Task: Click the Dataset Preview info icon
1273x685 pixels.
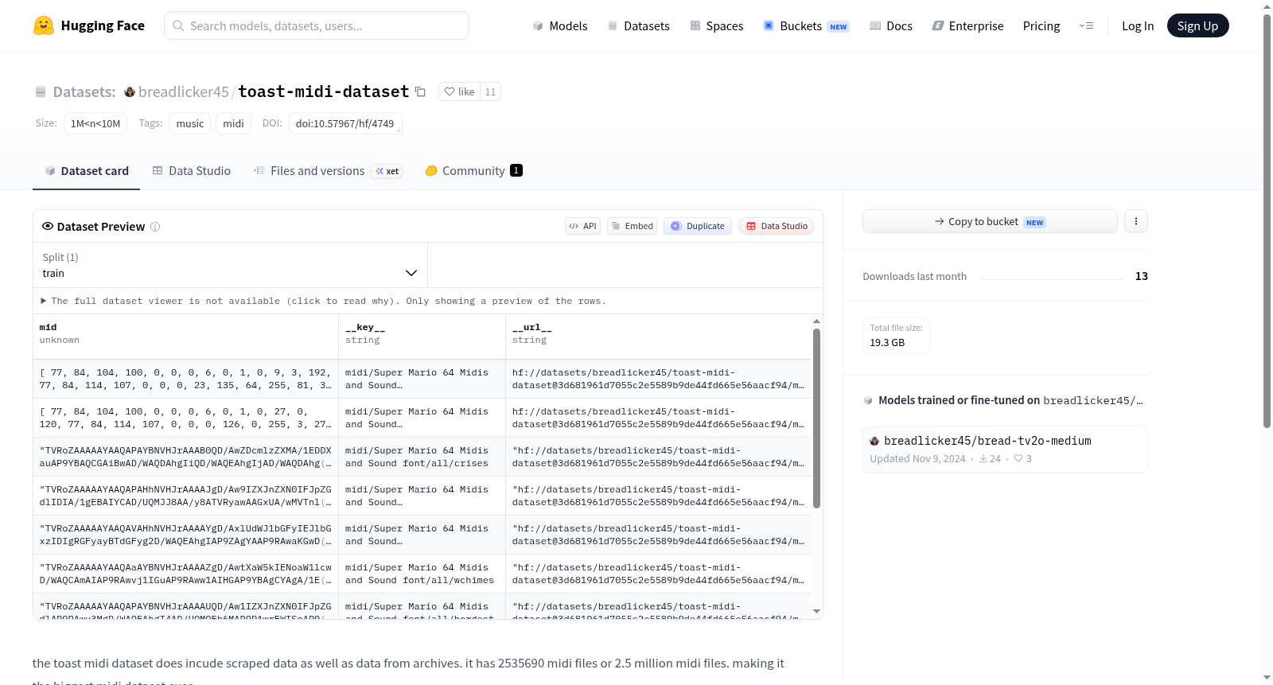Action: click(x=155, y=227)
